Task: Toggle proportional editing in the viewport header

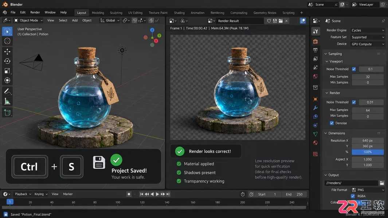Action: [x=151, y=20]
